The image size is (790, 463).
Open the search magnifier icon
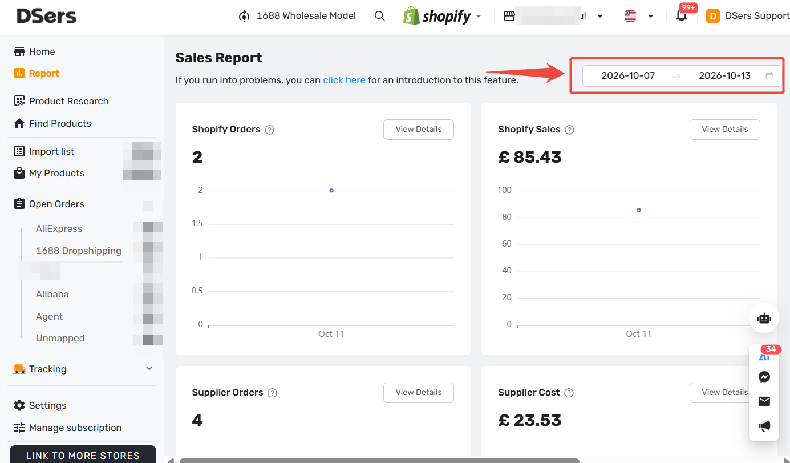coord(380,16)
